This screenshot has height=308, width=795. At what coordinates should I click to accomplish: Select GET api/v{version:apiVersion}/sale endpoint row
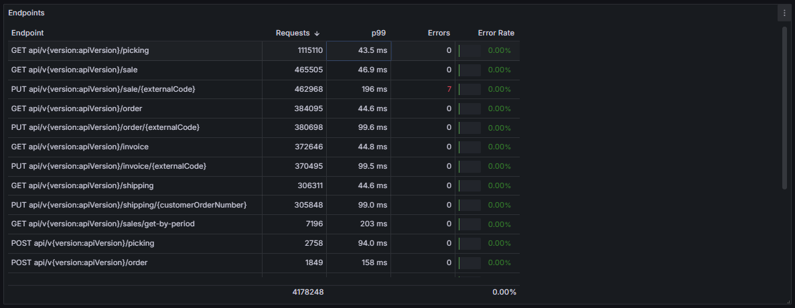pos(264,70)
